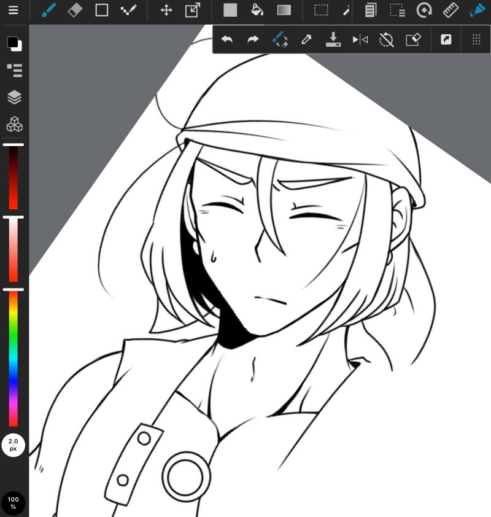The width and height of the screenshot is (491, 517).
Task: Tap the share arrow shortcut icon
Action: pos(446,39)
